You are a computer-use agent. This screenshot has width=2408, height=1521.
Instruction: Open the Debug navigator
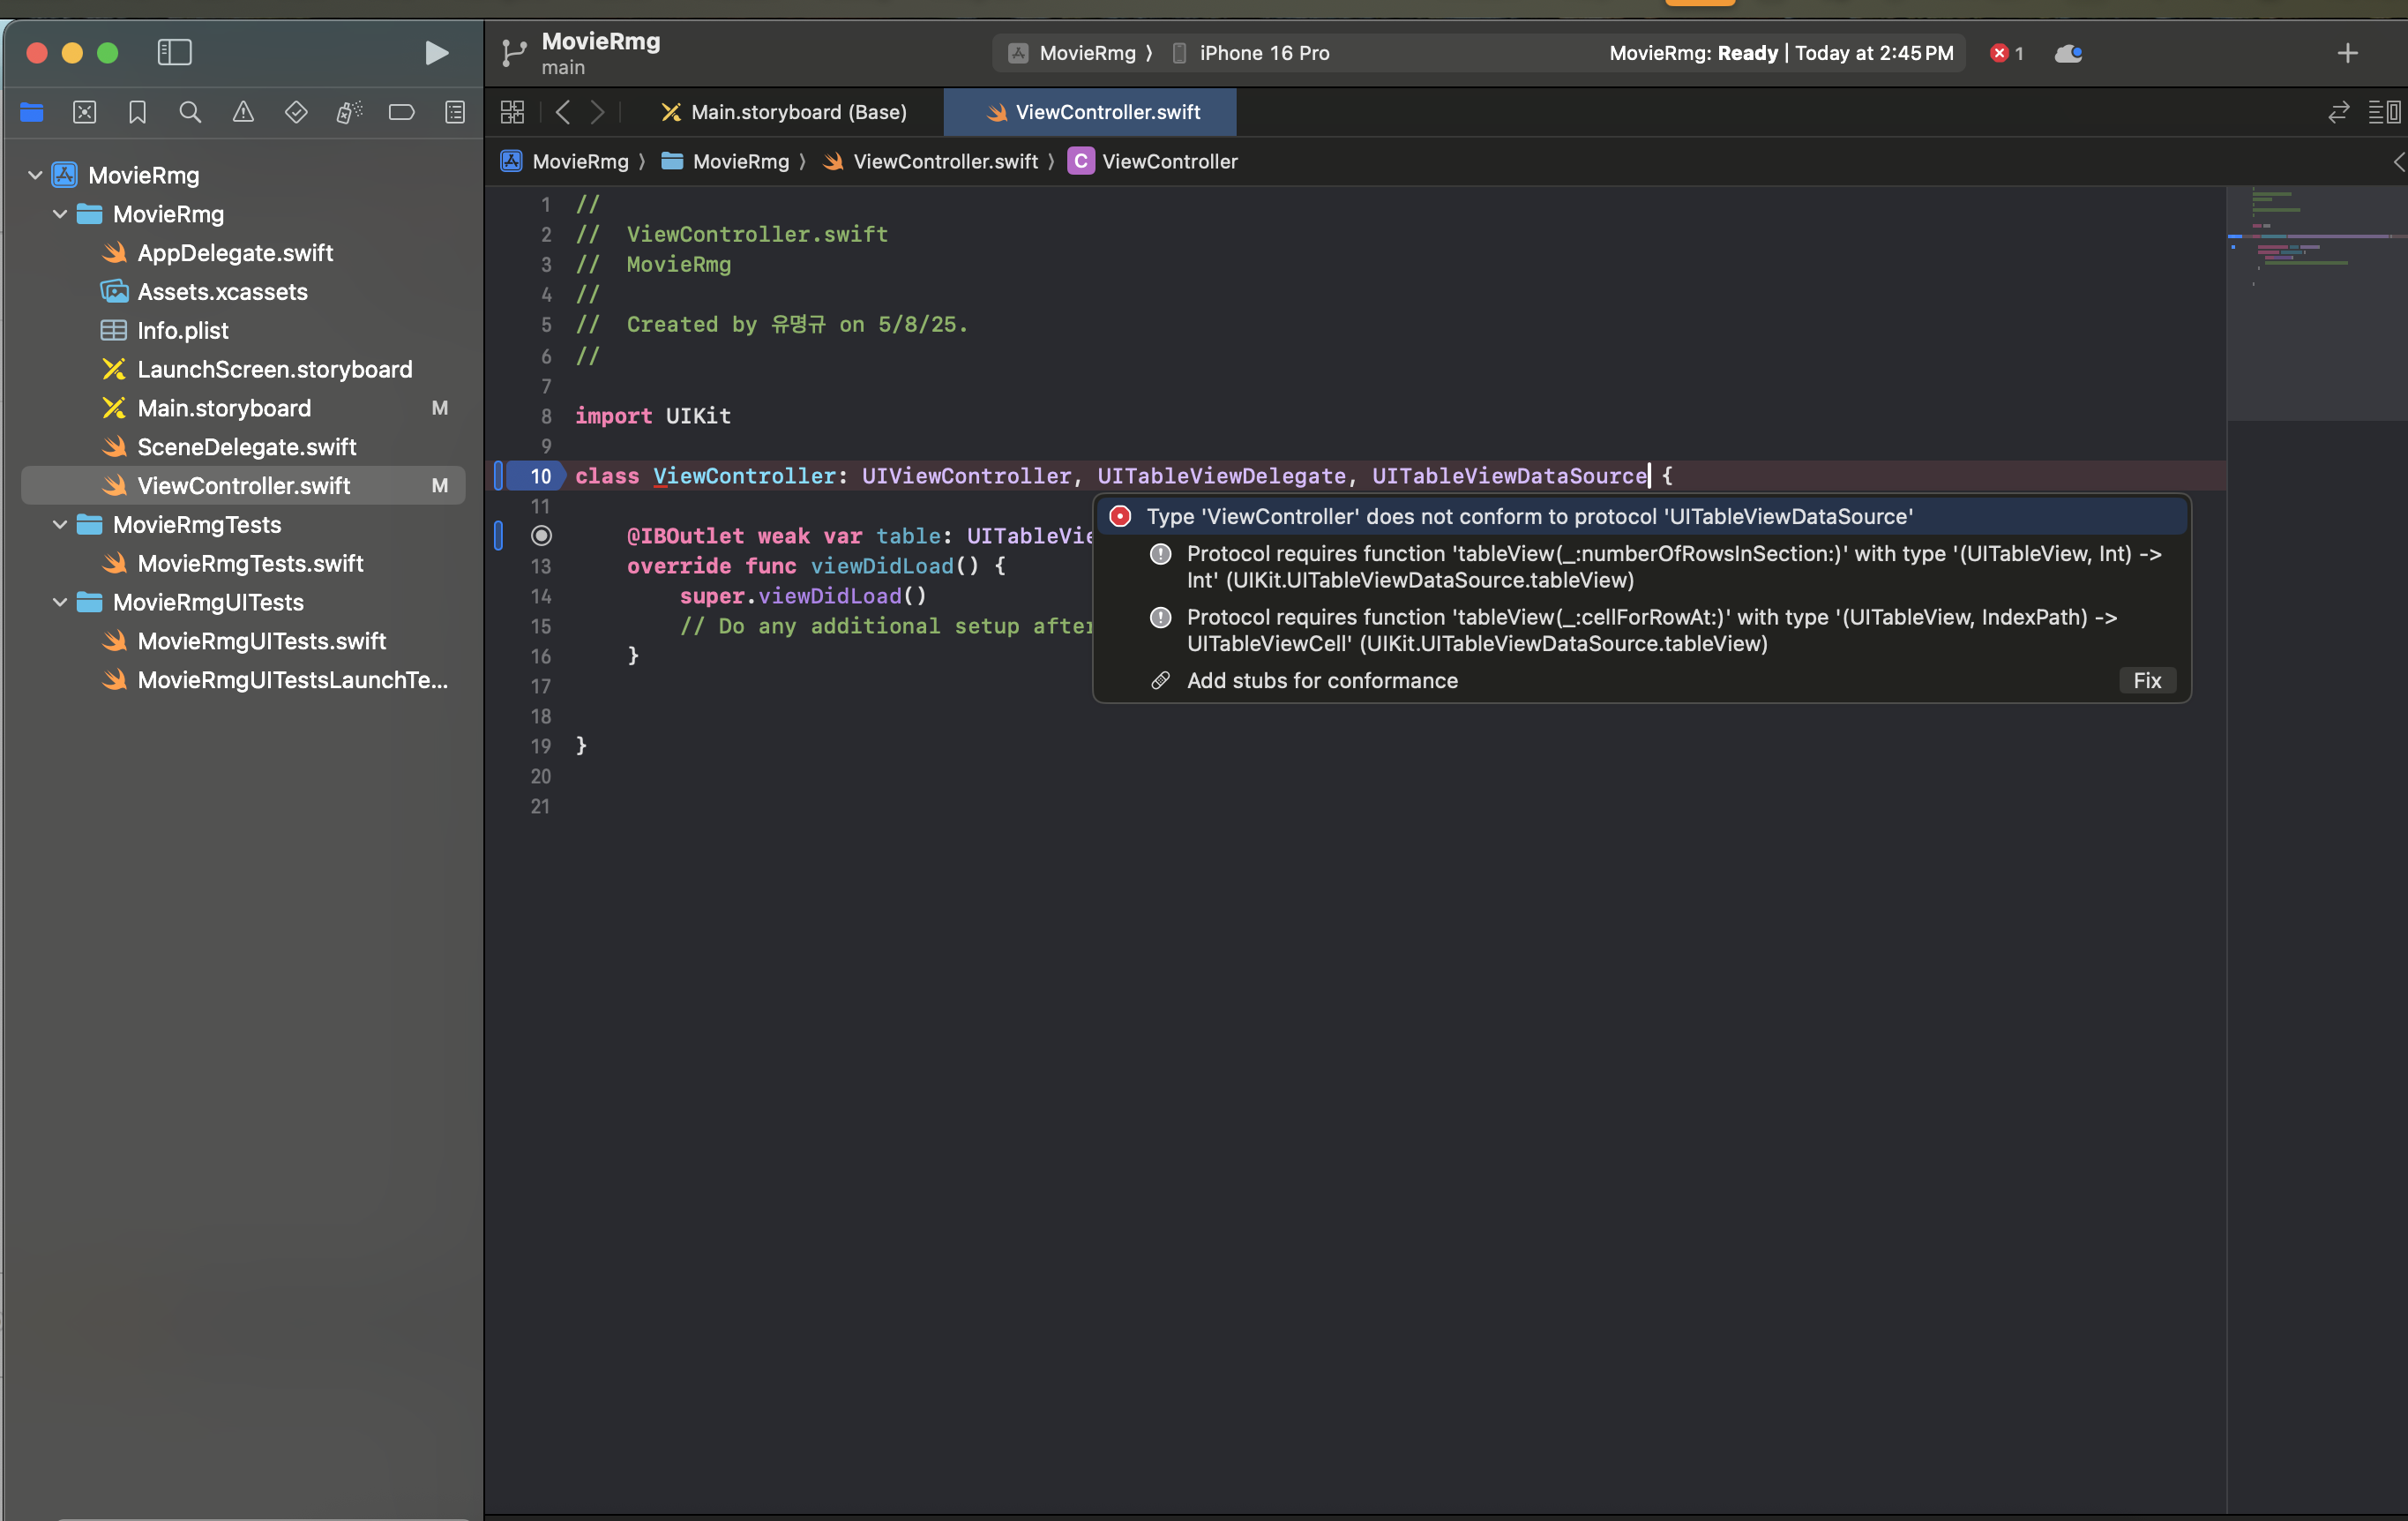[x=349, y=112]
